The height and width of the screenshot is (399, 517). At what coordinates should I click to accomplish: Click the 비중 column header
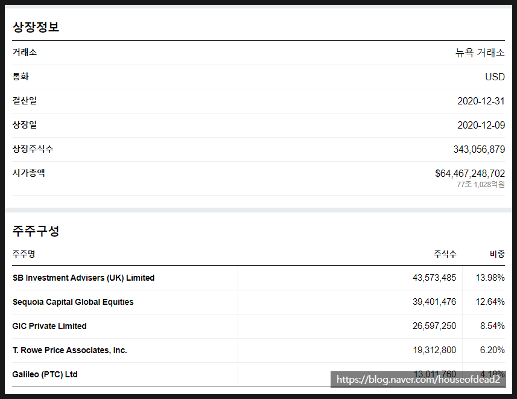(x=497, y=254)
